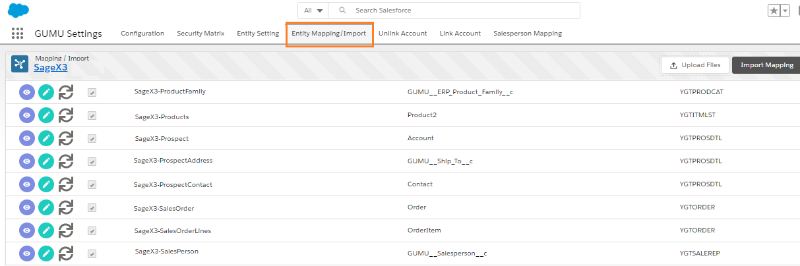
Task: View the SageX3-Products mapping (eye icon)
Action: (26, 115)
